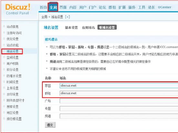Open the 应用域名 tab
178x133 pixels.
[x=88, y=28]
